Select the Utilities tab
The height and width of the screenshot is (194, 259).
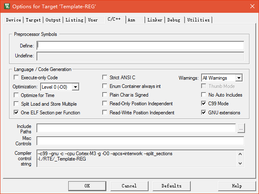[198, 20]
